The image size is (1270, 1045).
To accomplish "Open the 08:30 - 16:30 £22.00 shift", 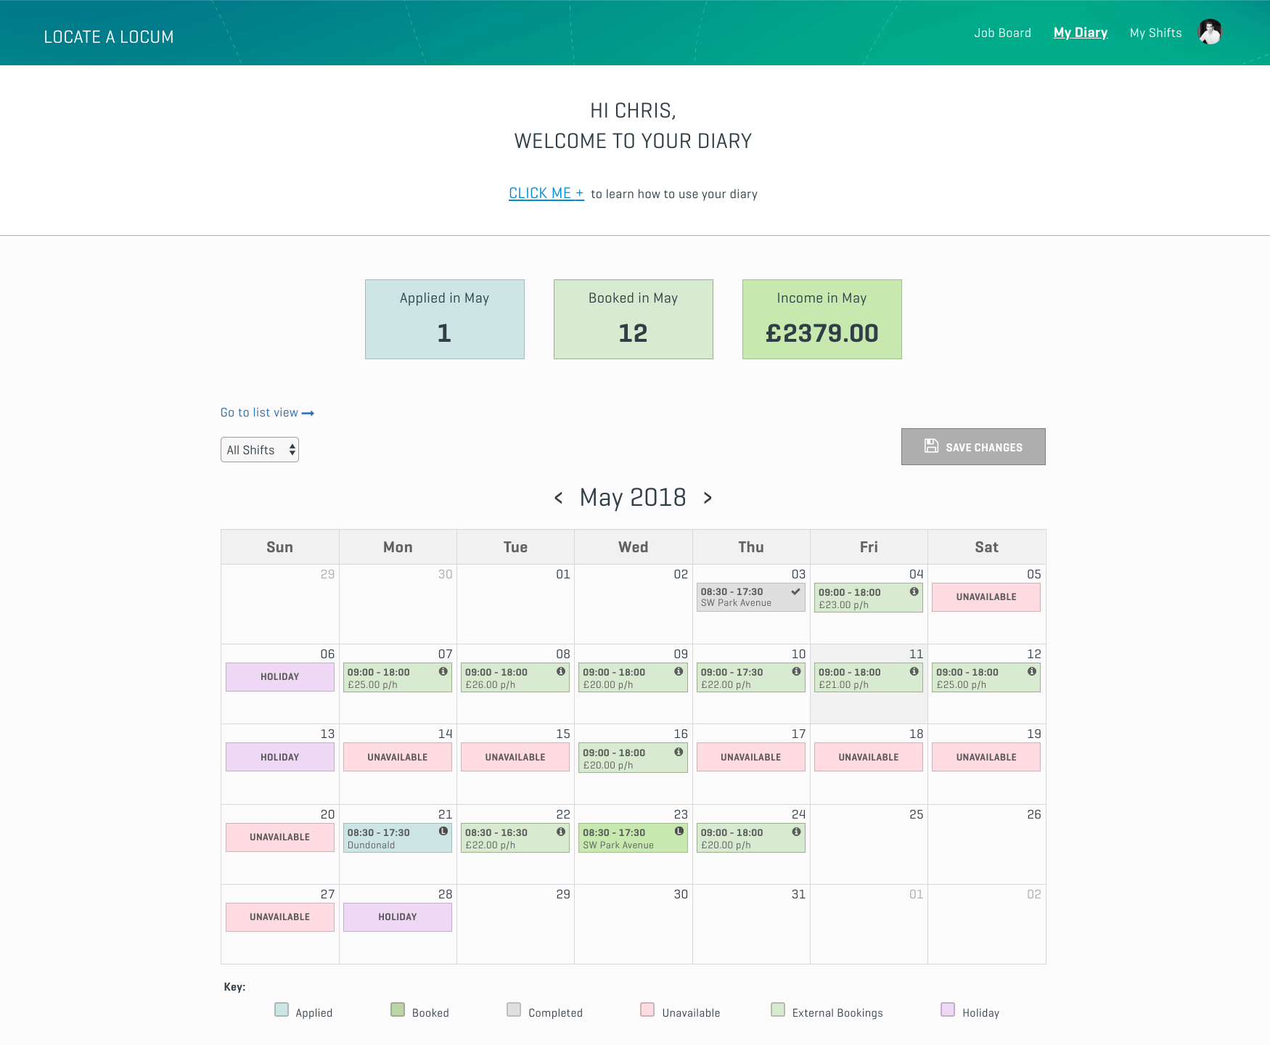I will 515,838.
